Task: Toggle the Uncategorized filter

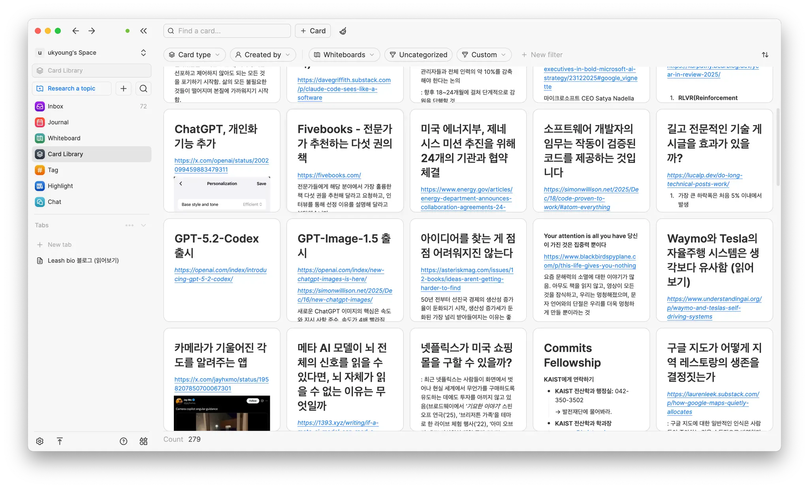Action: tap(418, 54)
